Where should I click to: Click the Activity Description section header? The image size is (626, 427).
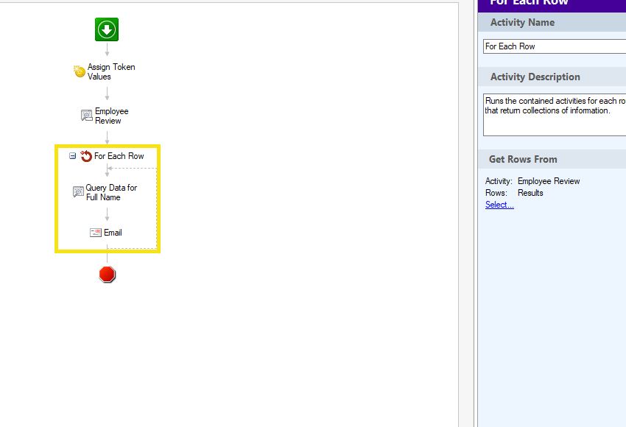point(552,77)
